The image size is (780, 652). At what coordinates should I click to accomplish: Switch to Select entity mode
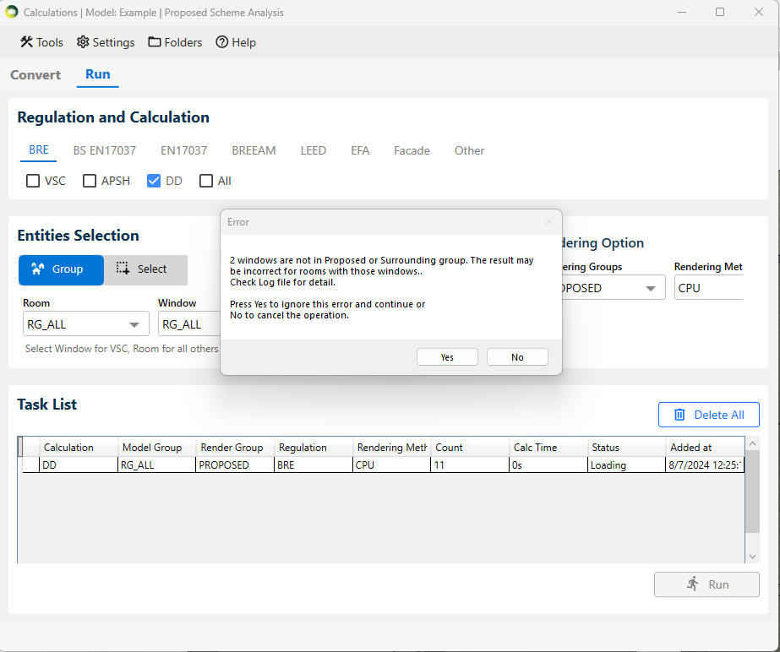point(145,269)
